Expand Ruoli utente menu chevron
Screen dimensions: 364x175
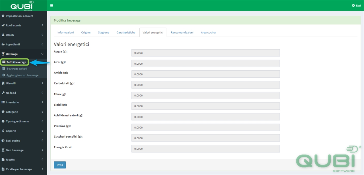point(42,26)
